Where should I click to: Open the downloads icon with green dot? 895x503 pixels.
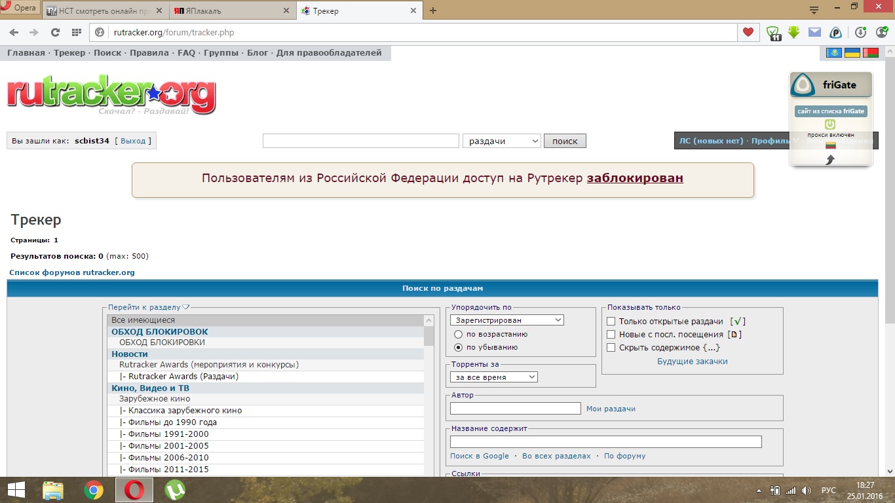pyautogui.click(x=861, y=32)
